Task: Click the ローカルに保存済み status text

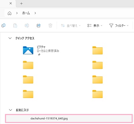Action: pyautogui.click(x=48, y=51)
